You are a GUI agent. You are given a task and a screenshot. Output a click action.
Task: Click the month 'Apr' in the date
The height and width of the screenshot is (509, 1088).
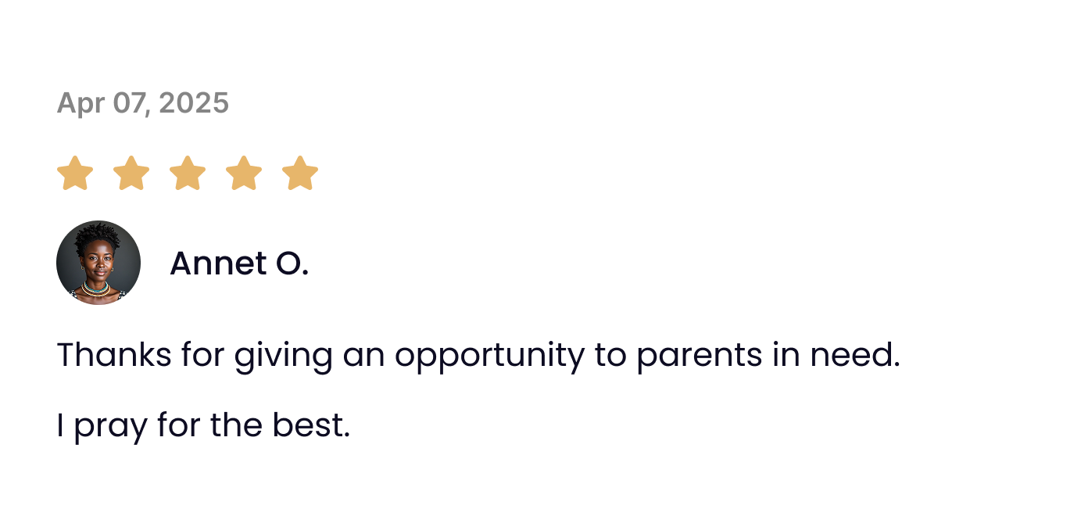[x=80, y=103]
